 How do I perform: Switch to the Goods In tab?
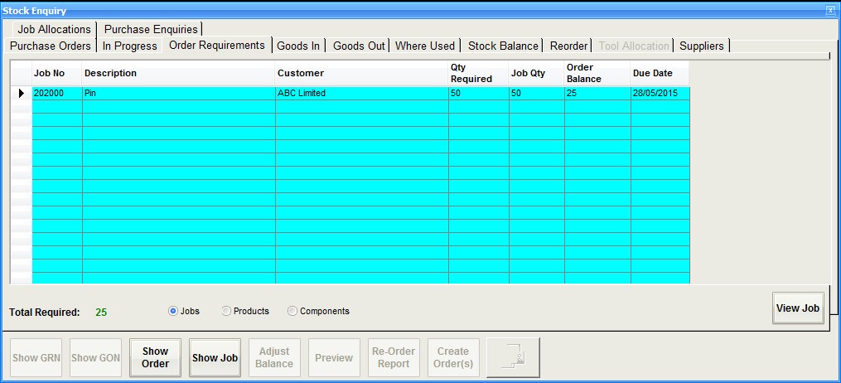(298, 46)
